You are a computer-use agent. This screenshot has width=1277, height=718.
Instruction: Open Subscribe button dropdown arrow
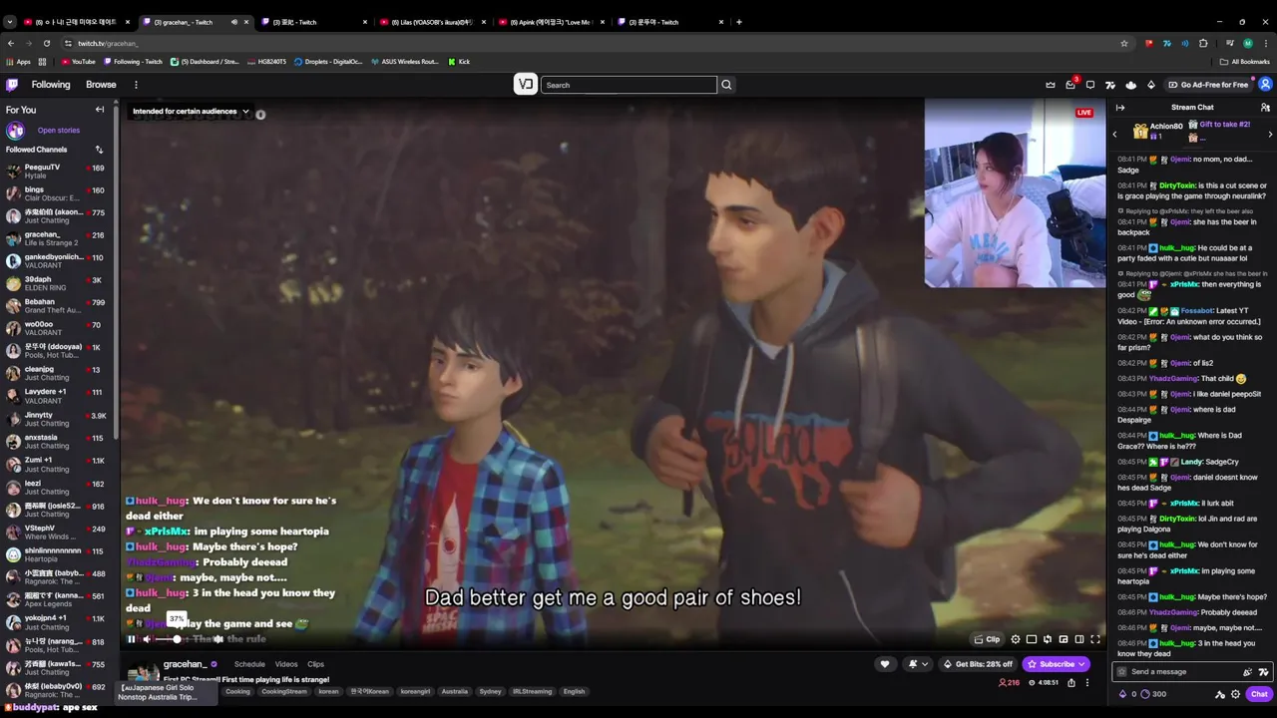1080,664
